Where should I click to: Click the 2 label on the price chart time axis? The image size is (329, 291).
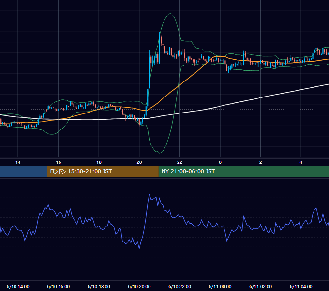coord(261,162)
